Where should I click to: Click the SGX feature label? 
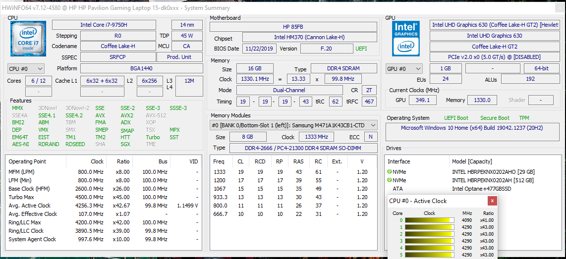tap(125, 144)
